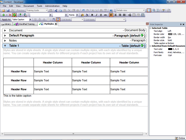This screenshot has width=186, height=140.
Task: Open the View menu
Action: click(x=18, y=6)
